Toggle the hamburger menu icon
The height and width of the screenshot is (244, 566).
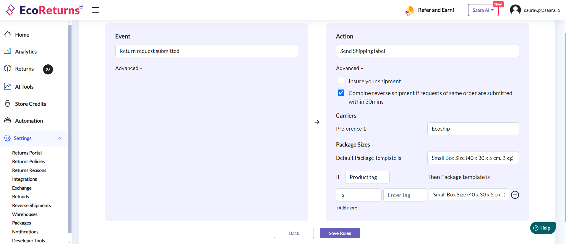tap(95, 10)
